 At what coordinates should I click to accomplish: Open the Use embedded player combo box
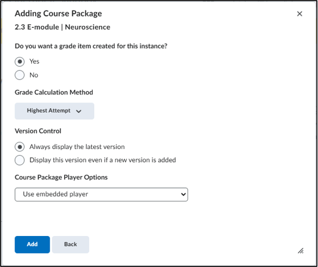click(101, 194)
